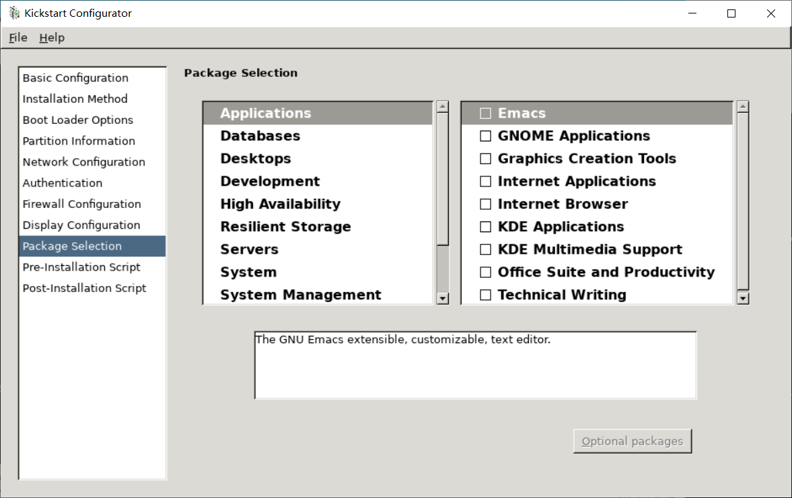The width and height of the screenshot is (792, 498).
Task: Select the Applications package category
Action: [x=318, y=113]
